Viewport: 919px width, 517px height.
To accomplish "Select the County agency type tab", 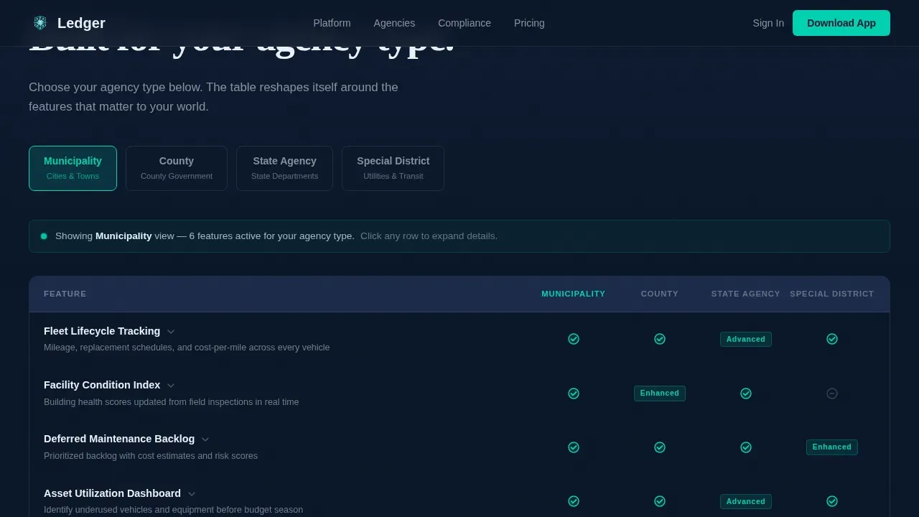I will (x=177, y=168).
